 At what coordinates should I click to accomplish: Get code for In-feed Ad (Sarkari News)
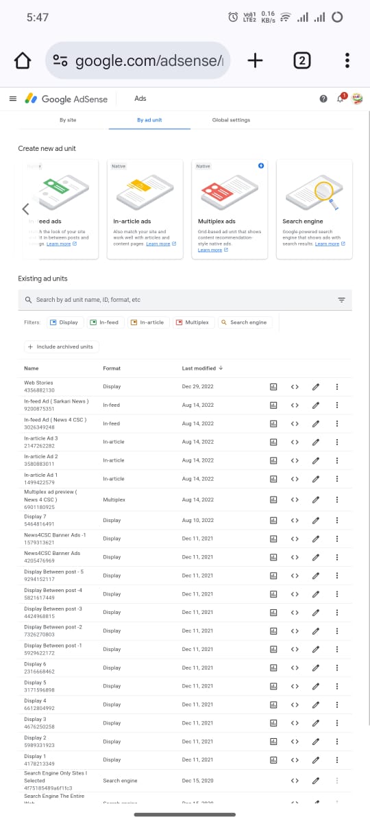295,405
